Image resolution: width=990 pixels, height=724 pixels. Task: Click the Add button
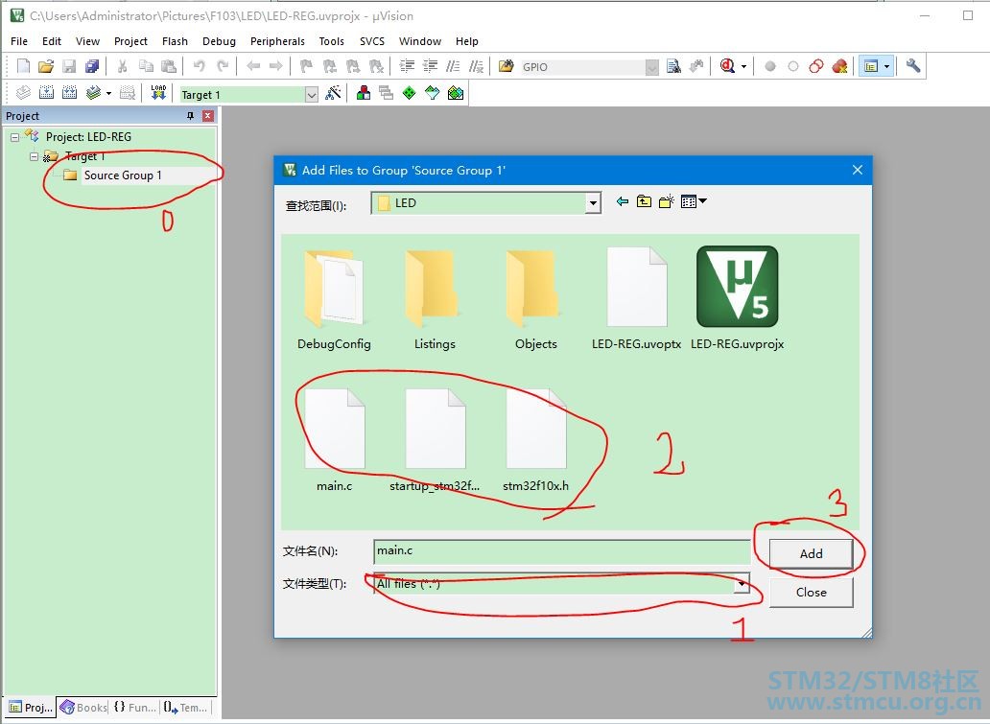click(811, 553)
